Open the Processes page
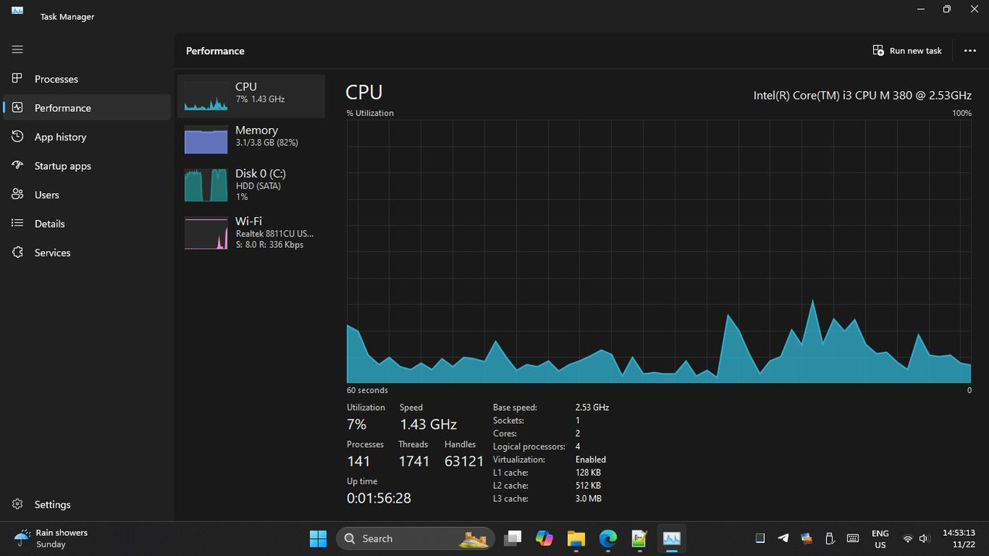 pyautogui.click(x=56, y=79)
